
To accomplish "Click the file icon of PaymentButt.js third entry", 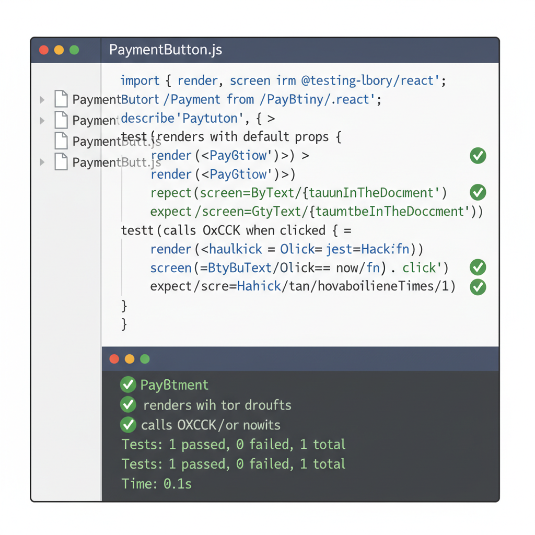I will [x=61, y=141].
